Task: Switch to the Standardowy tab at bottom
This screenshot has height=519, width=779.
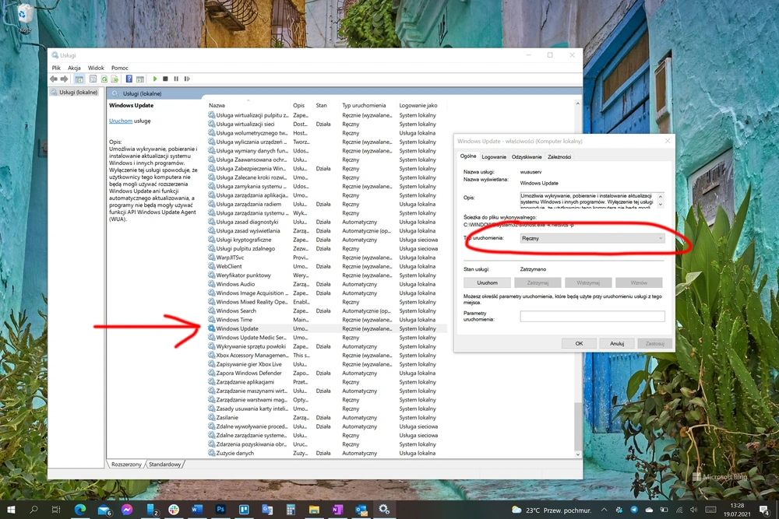Action: coord(164,465)
